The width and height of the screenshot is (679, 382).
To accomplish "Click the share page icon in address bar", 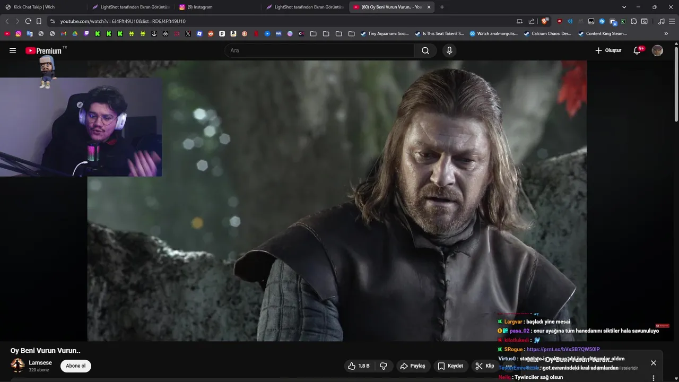I will tap(532, 21).
